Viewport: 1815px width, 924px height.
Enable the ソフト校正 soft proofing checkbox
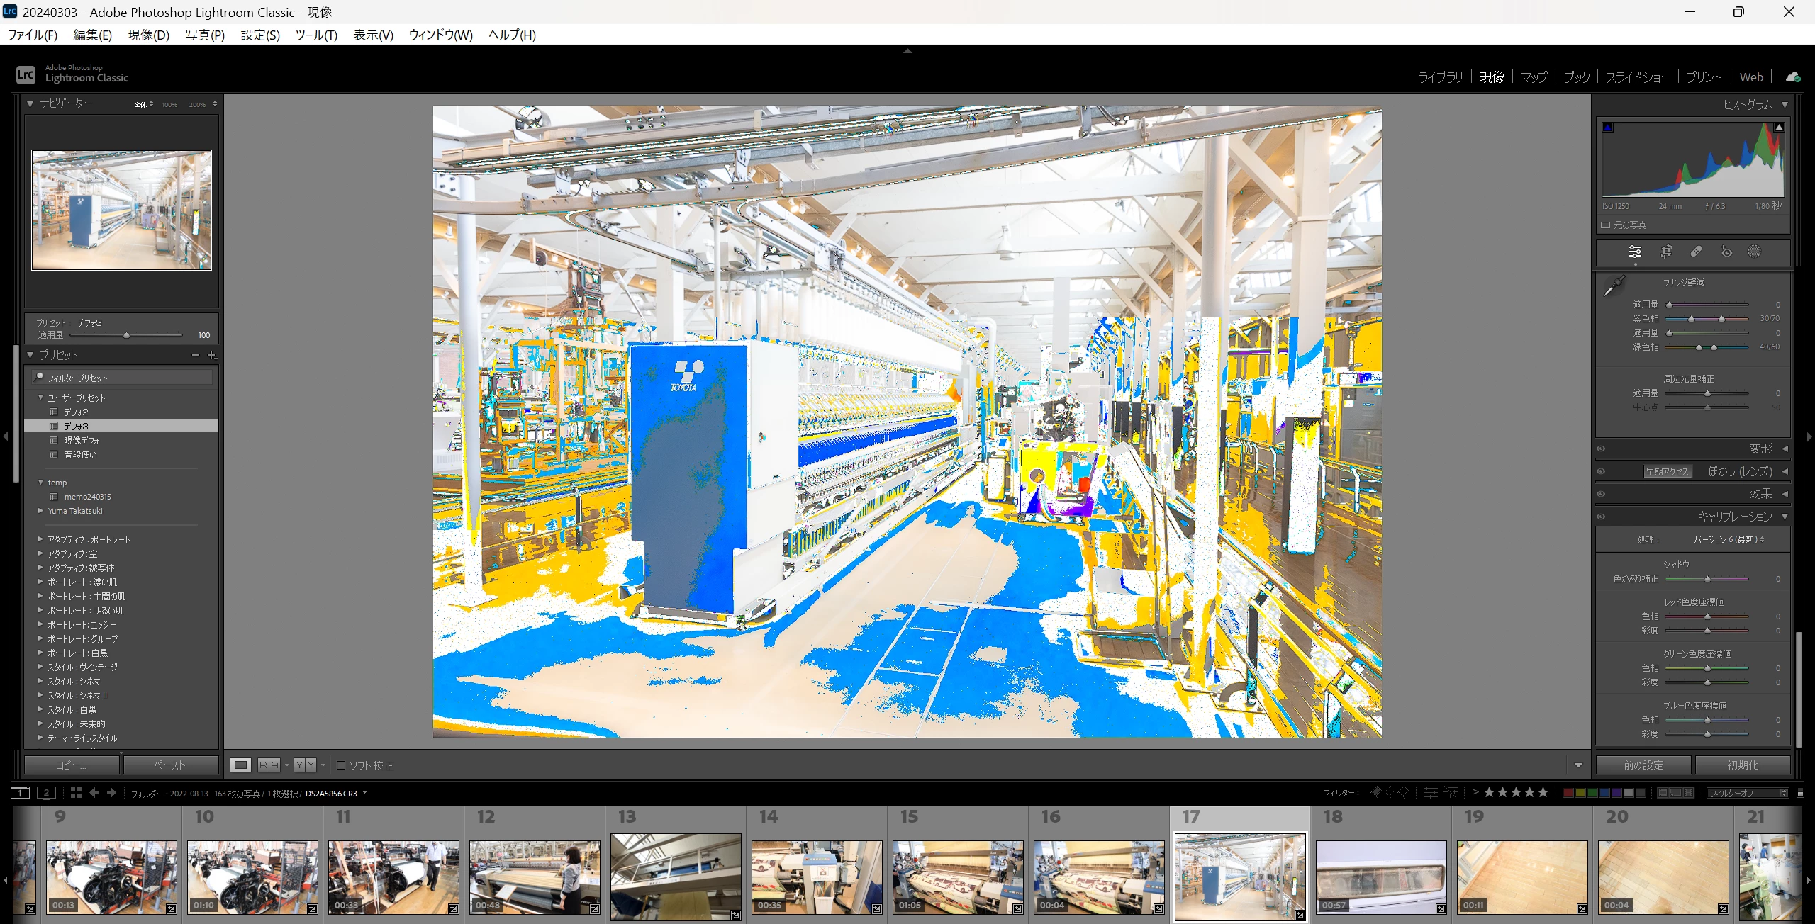click(x=341, y=765)
